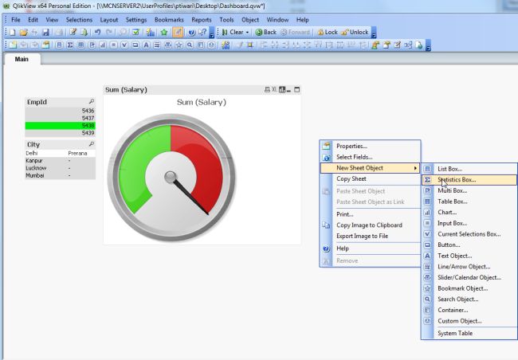Viewport: 518px width, 360px height.
Task: Choose Copy Image to Clipboard
Action: click(x=370, y=225)
